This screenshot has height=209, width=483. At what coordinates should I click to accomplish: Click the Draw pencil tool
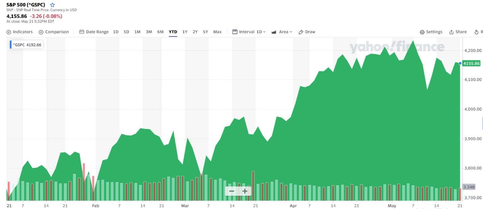click(x=301, y=32)
